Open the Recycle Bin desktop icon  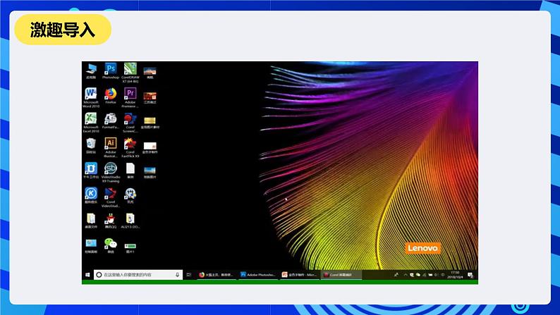(91, 146)
